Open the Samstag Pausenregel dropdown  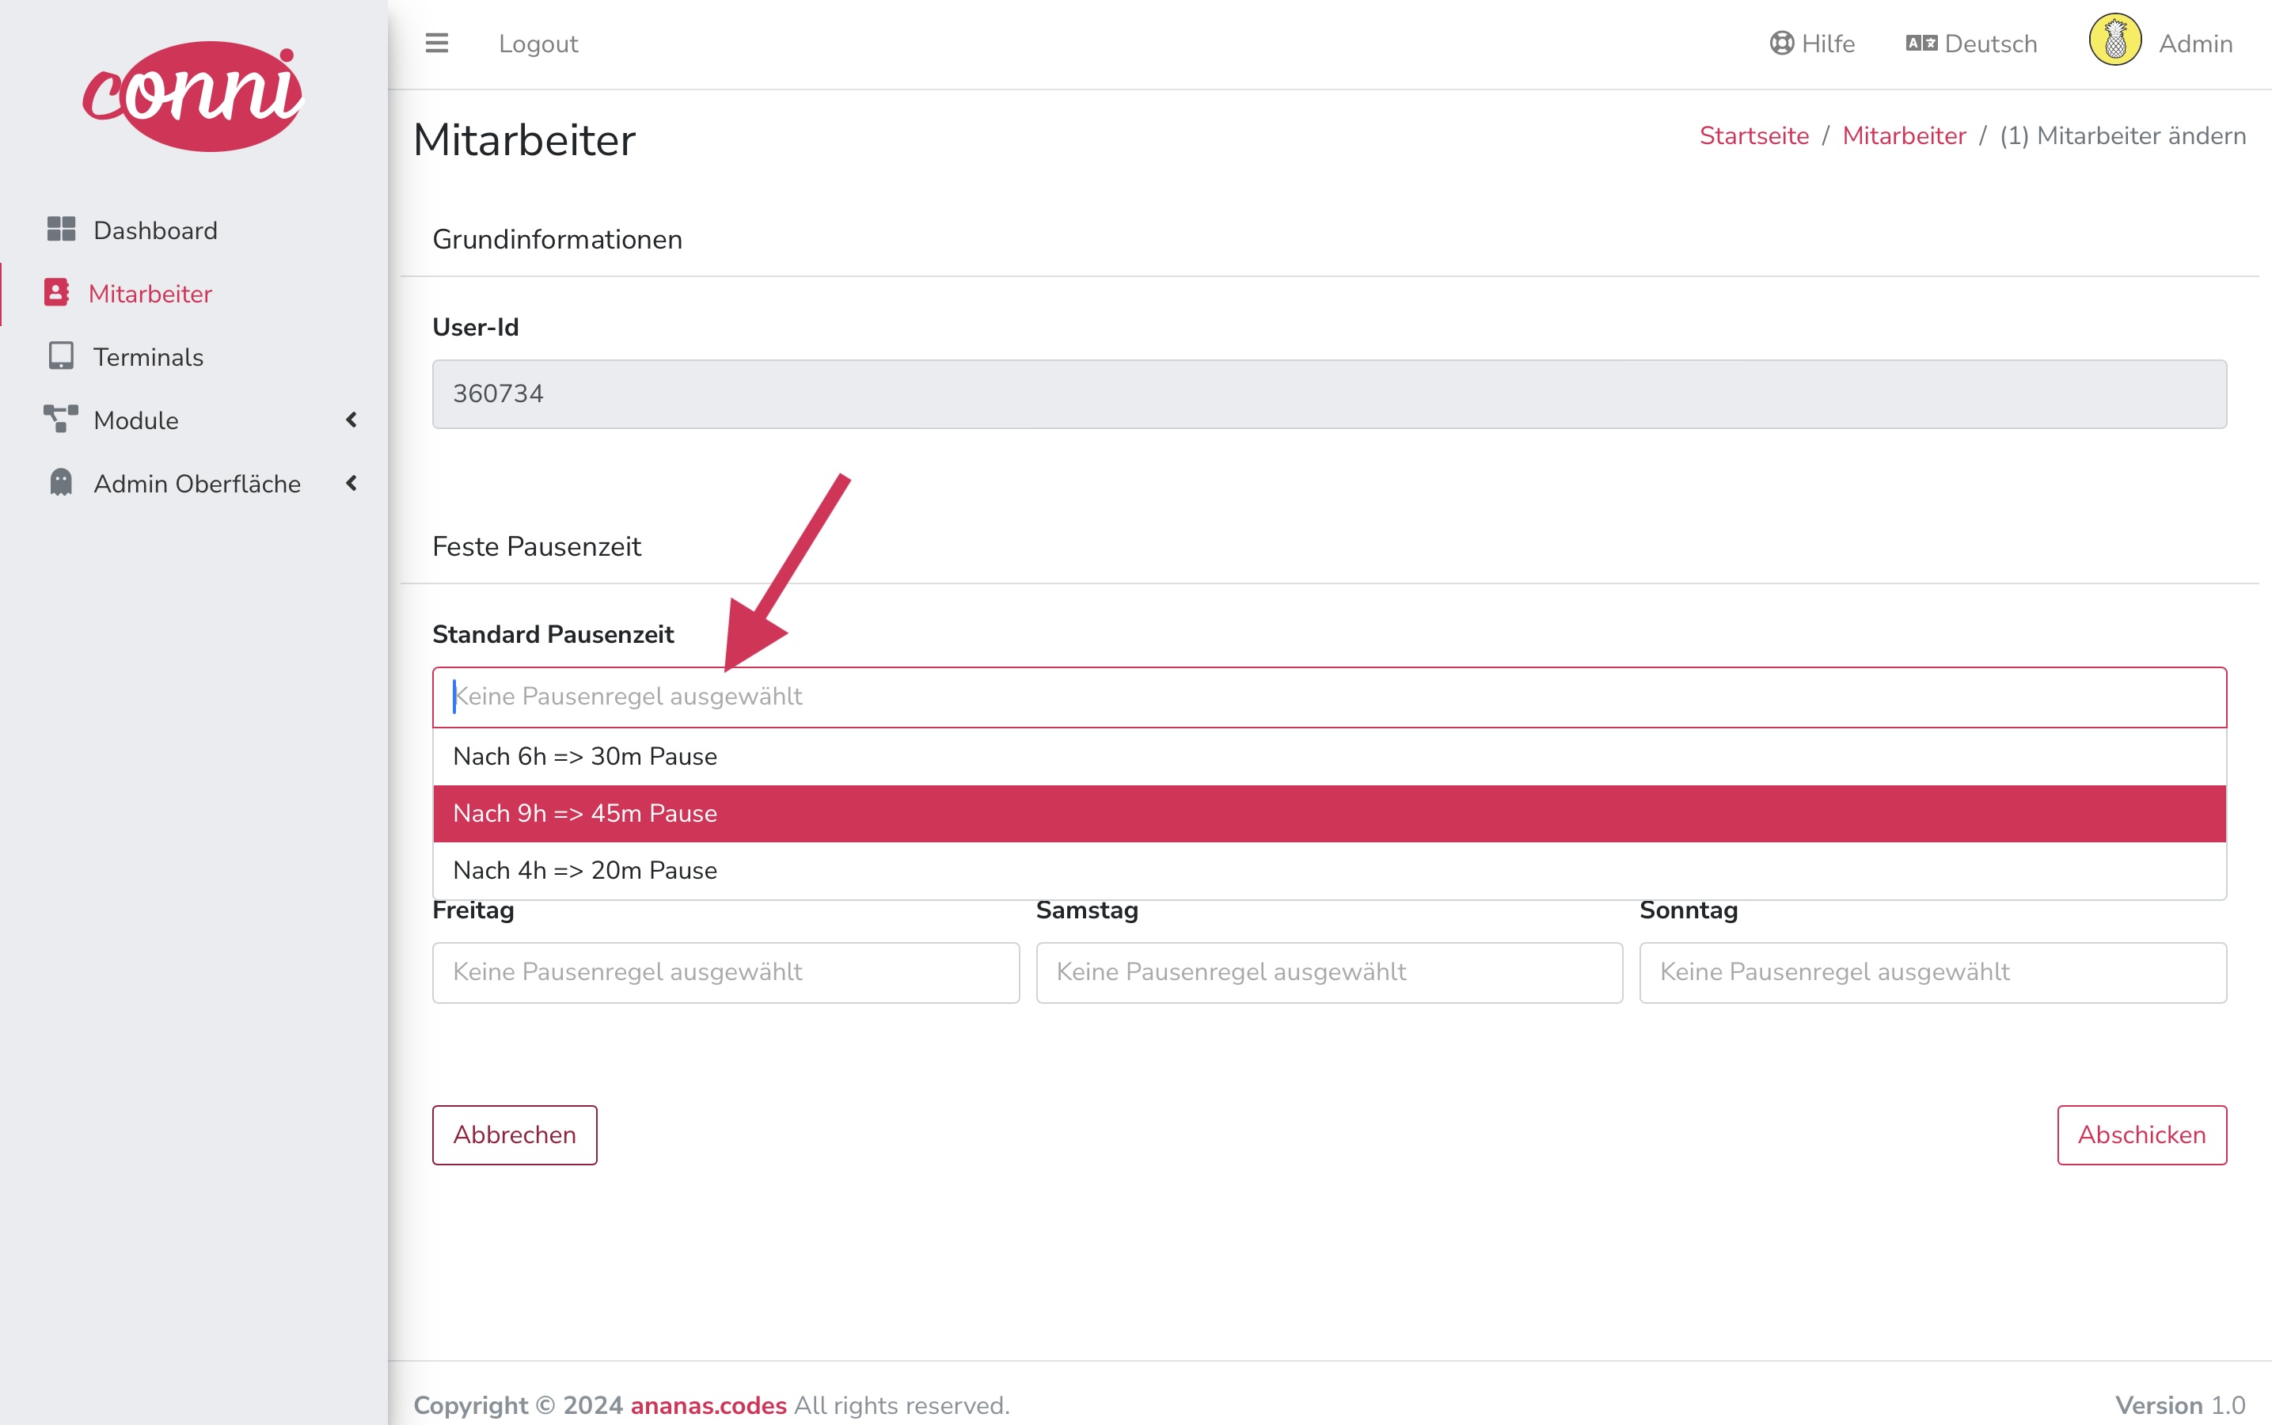(x=1328, y=971)
